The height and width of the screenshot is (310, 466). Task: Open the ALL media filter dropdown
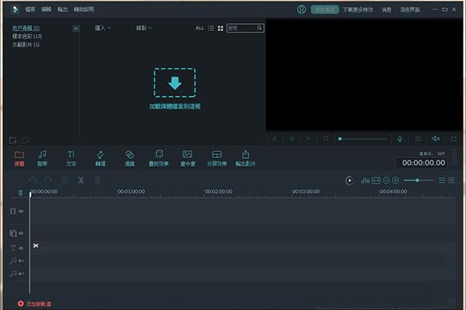[x=200, y=28]
